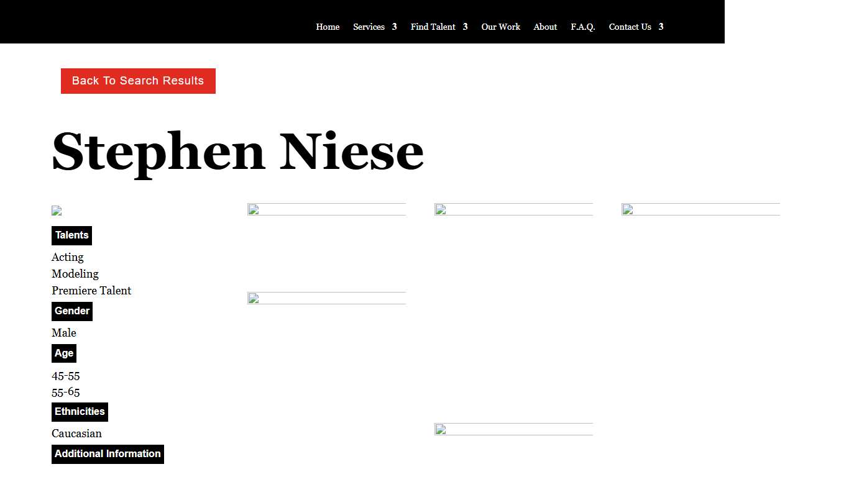Click the broken image icon above Talents
849x477 pixels.
[x=56, y=211]
